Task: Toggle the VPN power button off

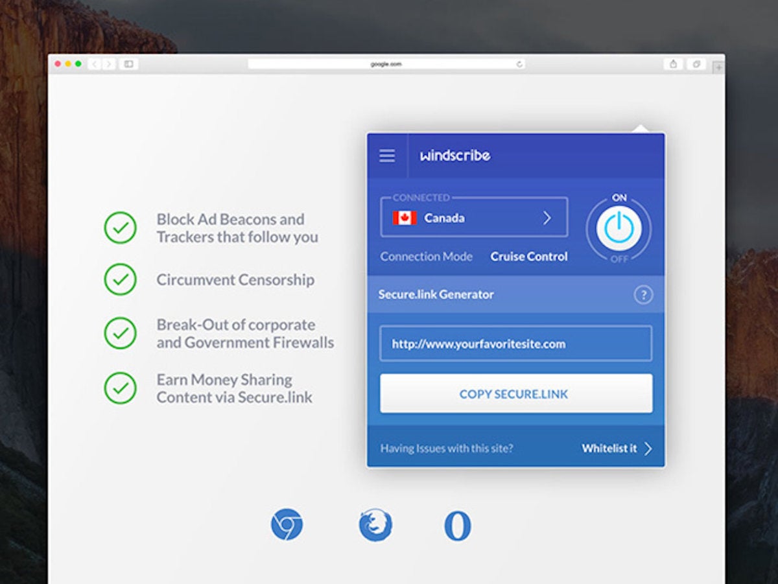Action: (619, 228)
